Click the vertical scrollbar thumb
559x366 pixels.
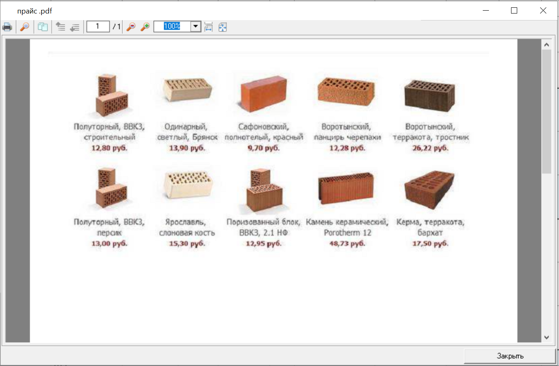pos(546,111)
